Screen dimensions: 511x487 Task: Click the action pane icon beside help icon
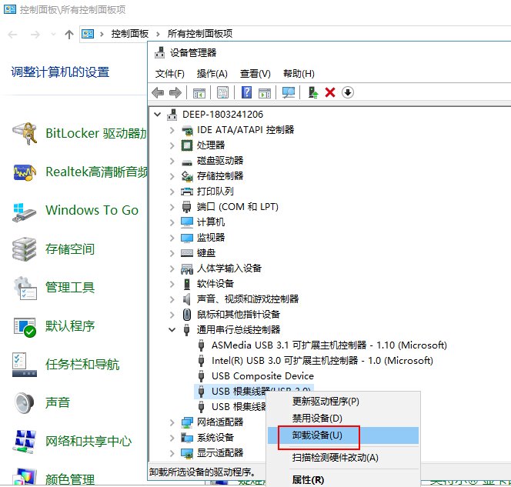coord(265,93)
